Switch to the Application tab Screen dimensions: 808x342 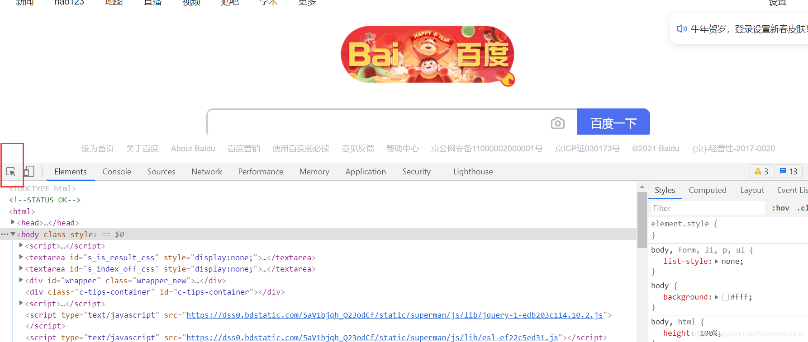366,172
